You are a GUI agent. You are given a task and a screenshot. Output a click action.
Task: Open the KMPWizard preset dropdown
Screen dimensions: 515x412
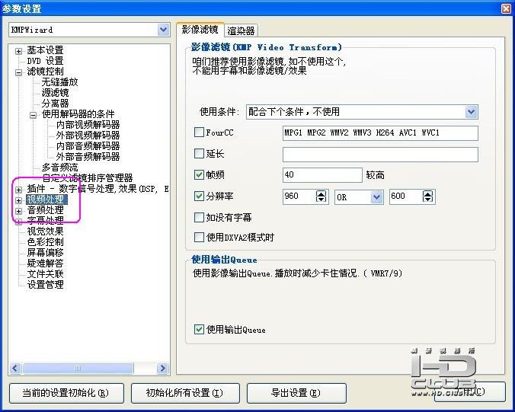163,30
